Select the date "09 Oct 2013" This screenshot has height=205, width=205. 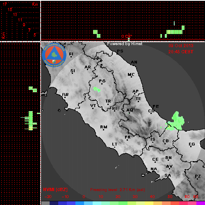tap(181, 46)
